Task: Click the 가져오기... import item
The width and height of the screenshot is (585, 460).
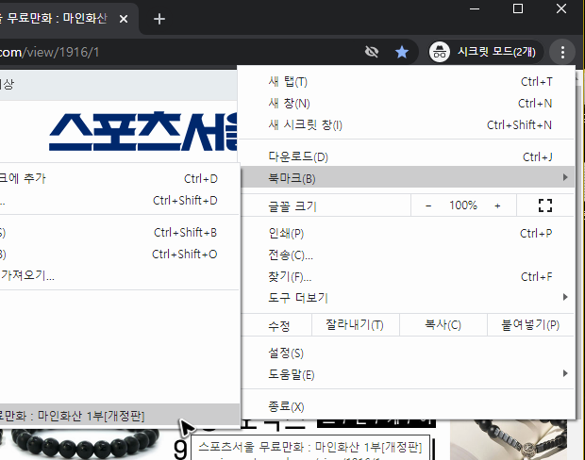Action: (120, 275)
